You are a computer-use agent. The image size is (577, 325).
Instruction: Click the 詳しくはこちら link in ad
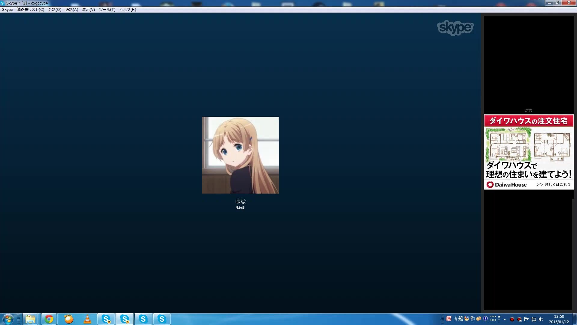553,185
